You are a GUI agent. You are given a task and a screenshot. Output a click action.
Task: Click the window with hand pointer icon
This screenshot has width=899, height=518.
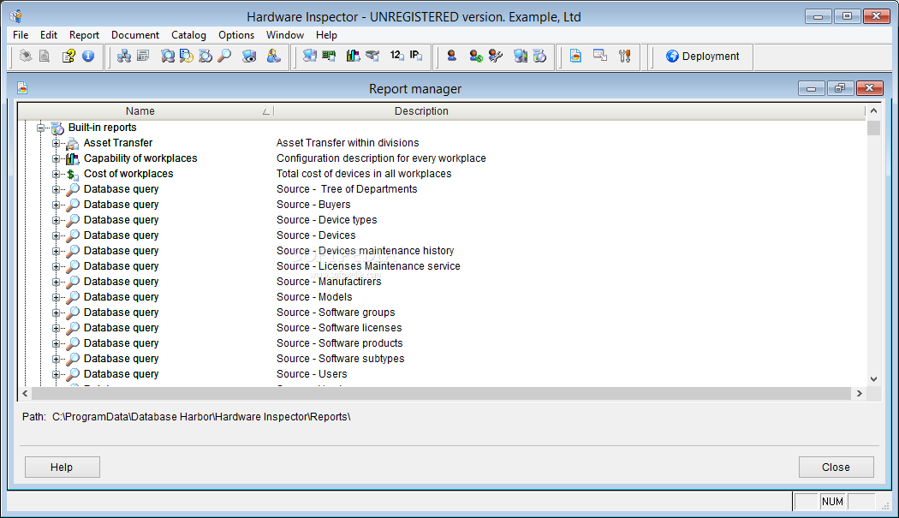pos(600,56)
